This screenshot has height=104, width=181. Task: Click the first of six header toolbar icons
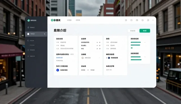[126, 20]
